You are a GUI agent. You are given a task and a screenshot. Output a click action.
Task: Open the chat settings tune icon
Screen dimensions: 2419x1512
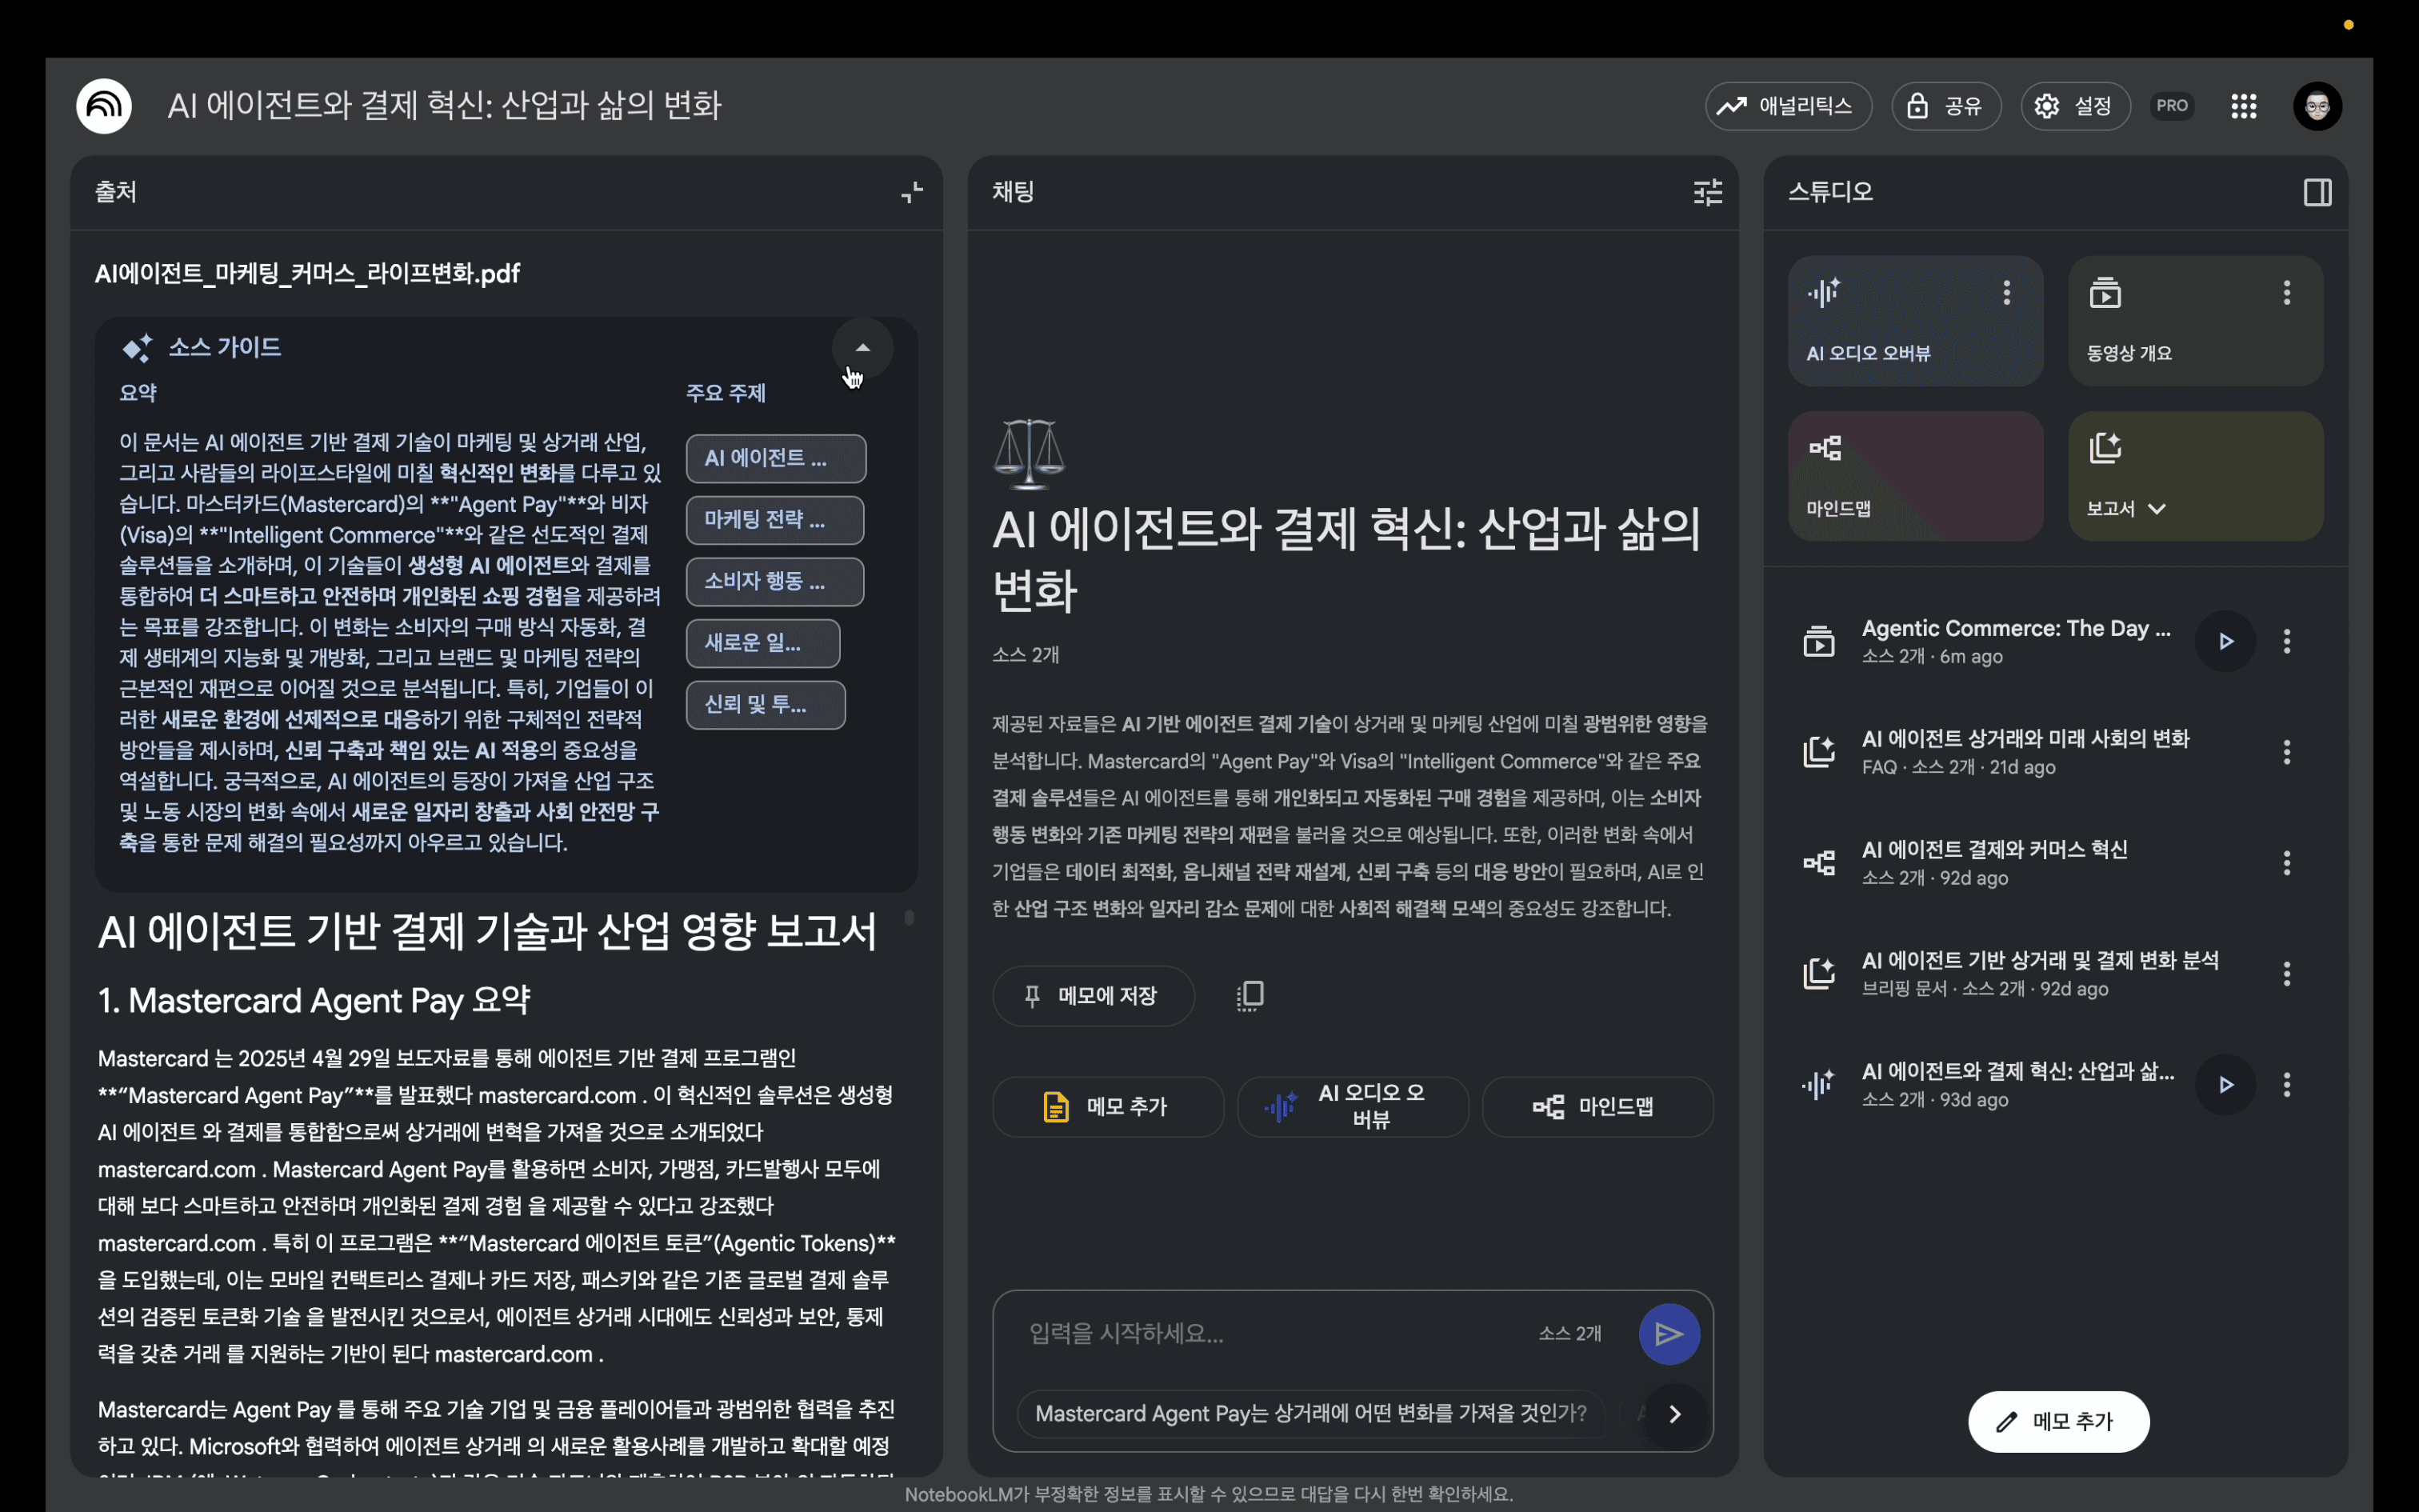[x=1707, y=192]
